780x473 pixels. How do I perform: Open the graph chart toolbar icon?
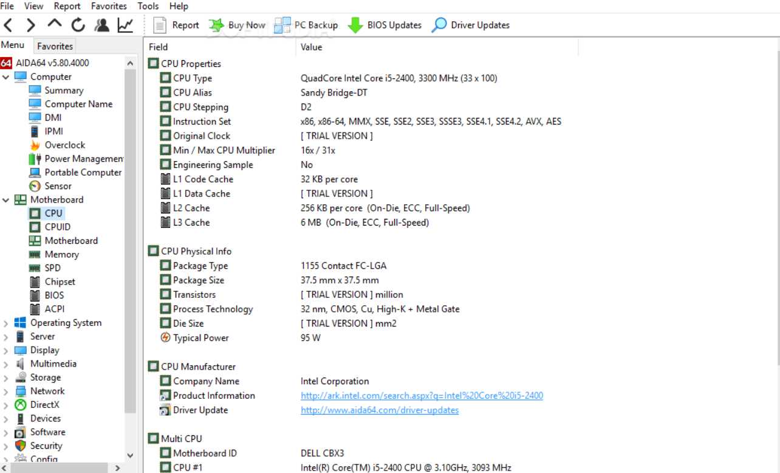[125, 25]
